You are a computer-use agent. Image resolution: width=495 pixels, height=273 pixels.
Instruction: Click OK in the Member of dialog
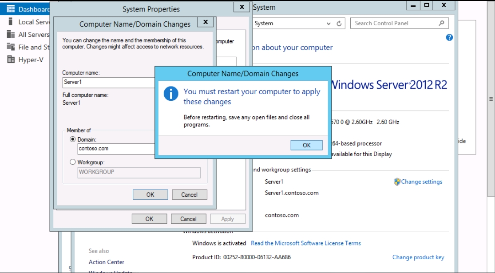click(150, 195)
